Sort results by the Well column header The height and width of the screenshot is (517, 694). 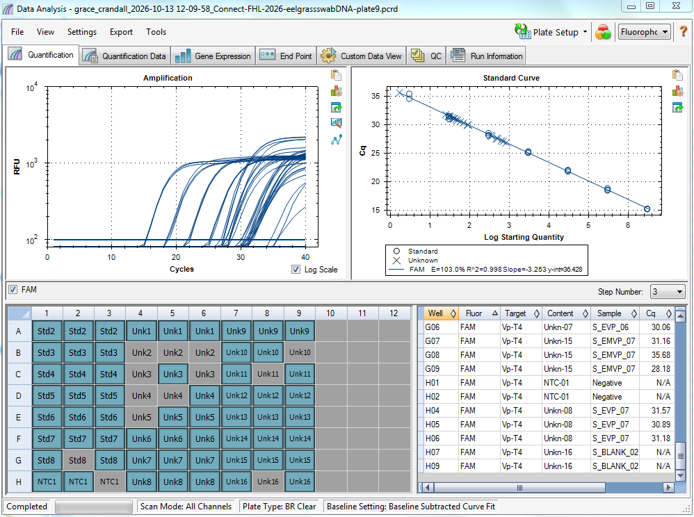440,313
